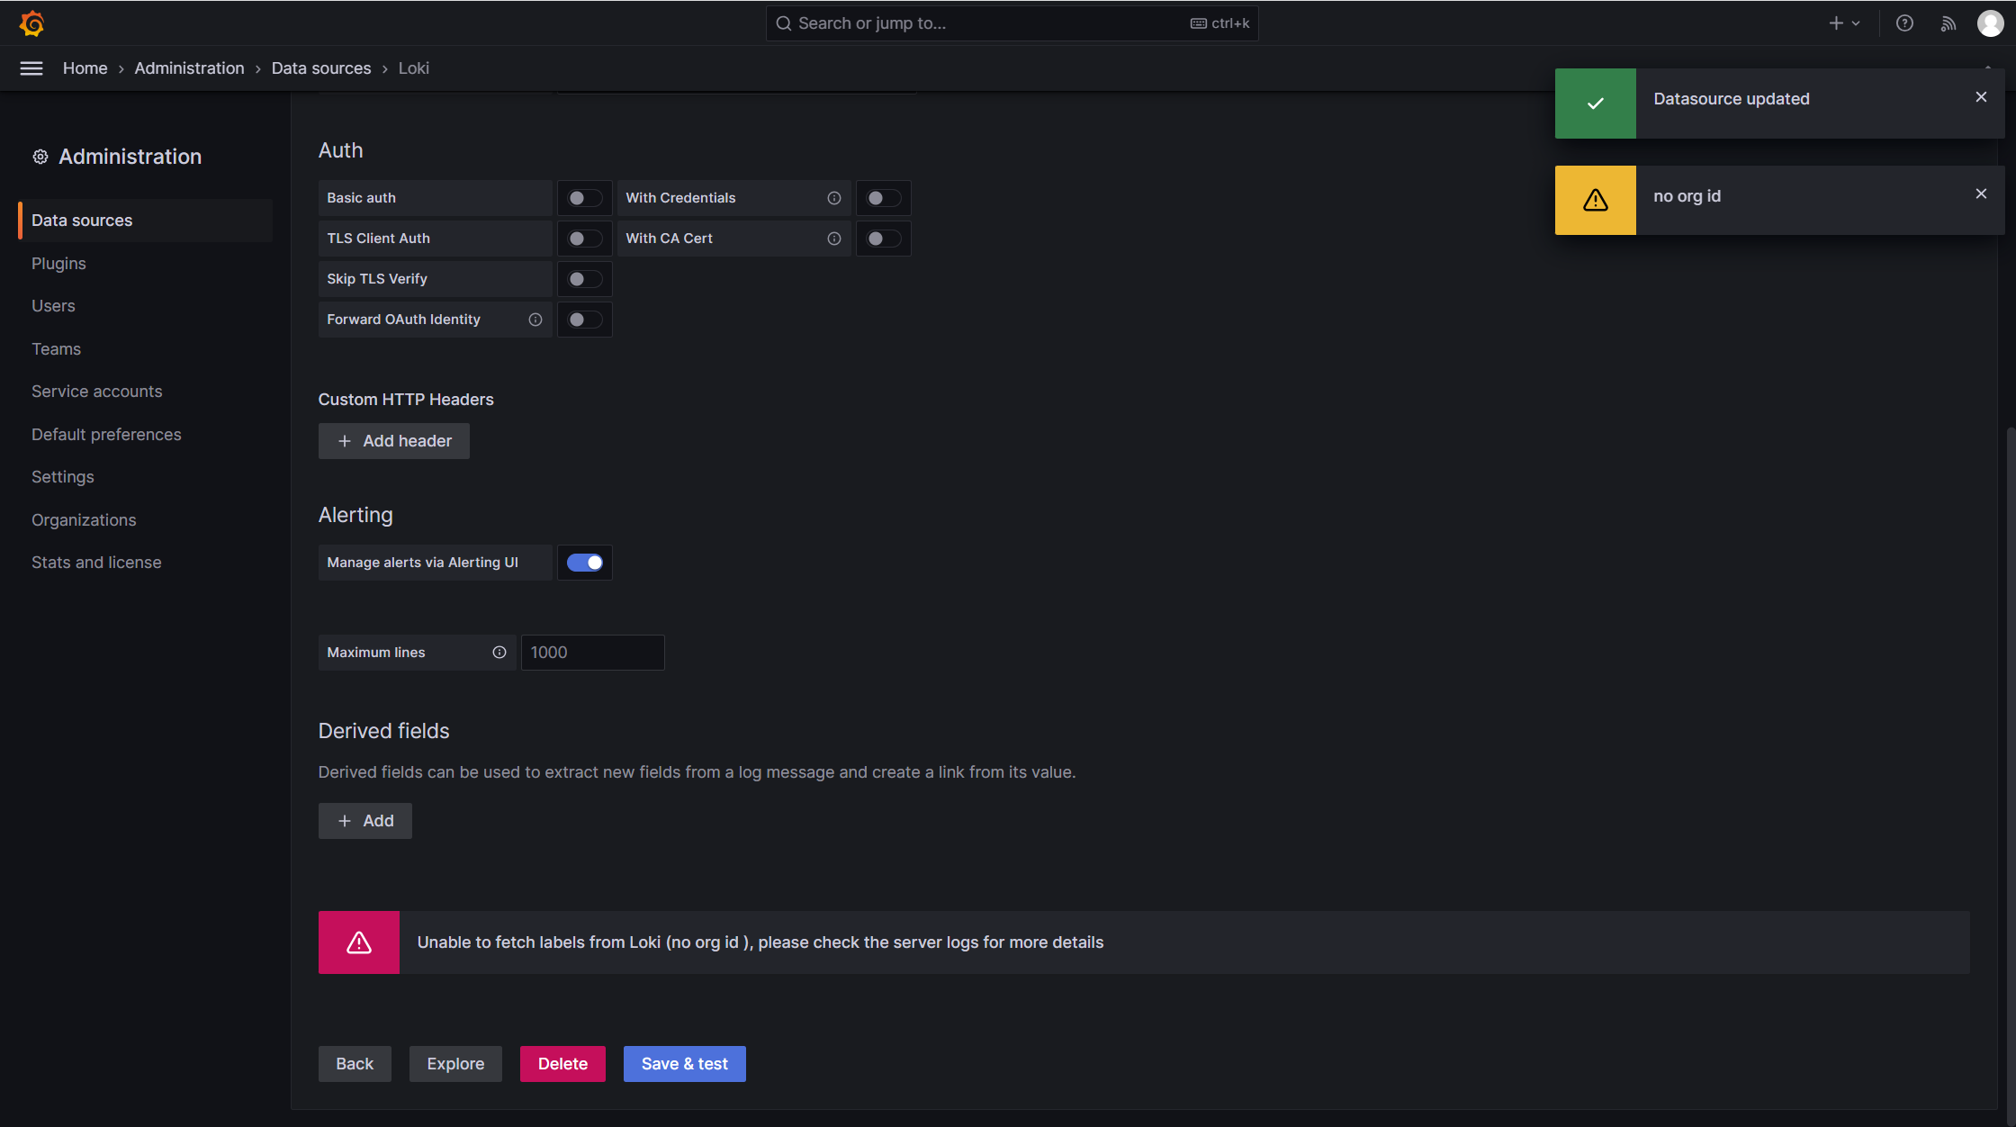2016x1127 pixels.
Task: Enable the Basic auth toggle
Action: [x=584, y=197]
